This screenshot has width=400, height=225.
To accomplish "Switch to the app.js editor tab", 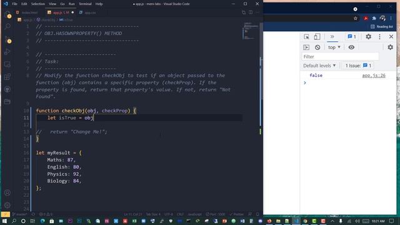I will point(60,12).
